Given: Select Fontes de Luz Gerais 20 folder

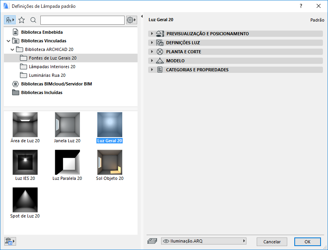Looking at the screenshot, I should click(x=71, y=58).
